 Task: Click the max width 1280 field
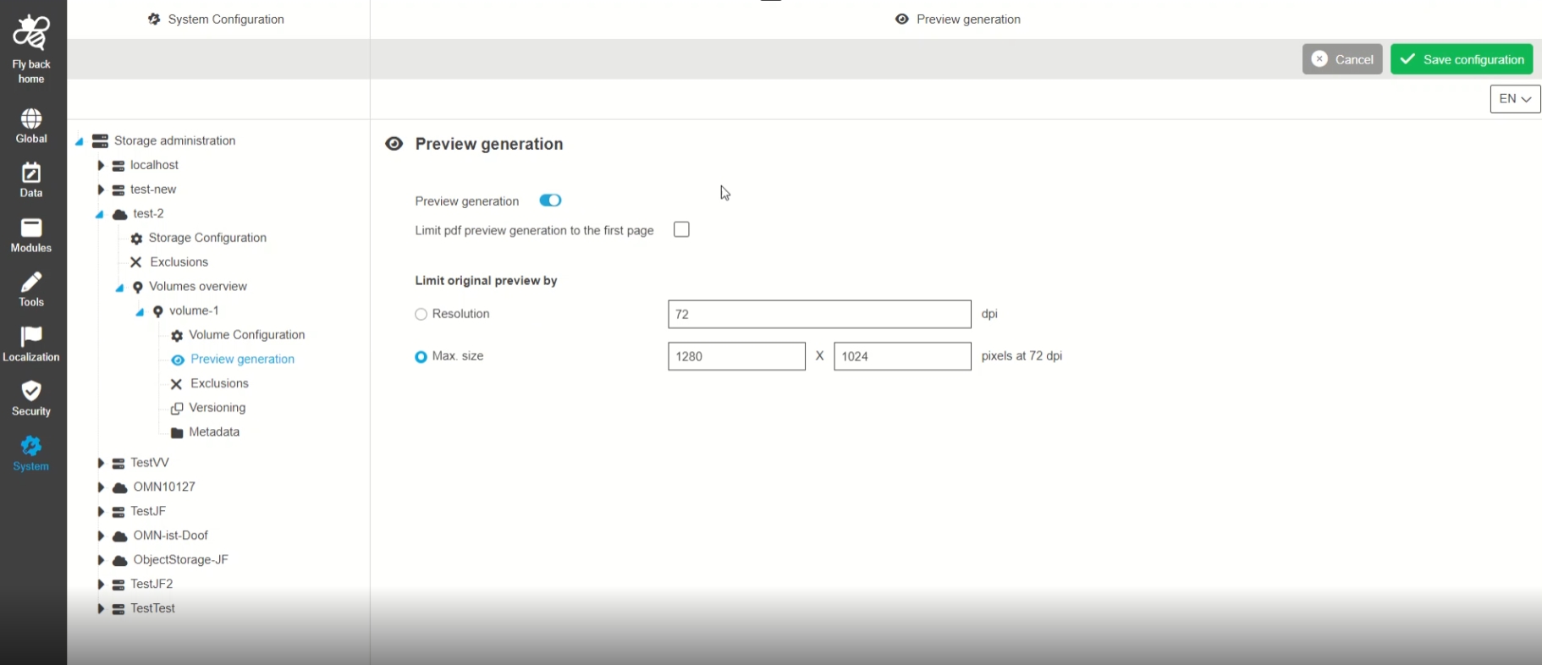(x=735, y=356)
